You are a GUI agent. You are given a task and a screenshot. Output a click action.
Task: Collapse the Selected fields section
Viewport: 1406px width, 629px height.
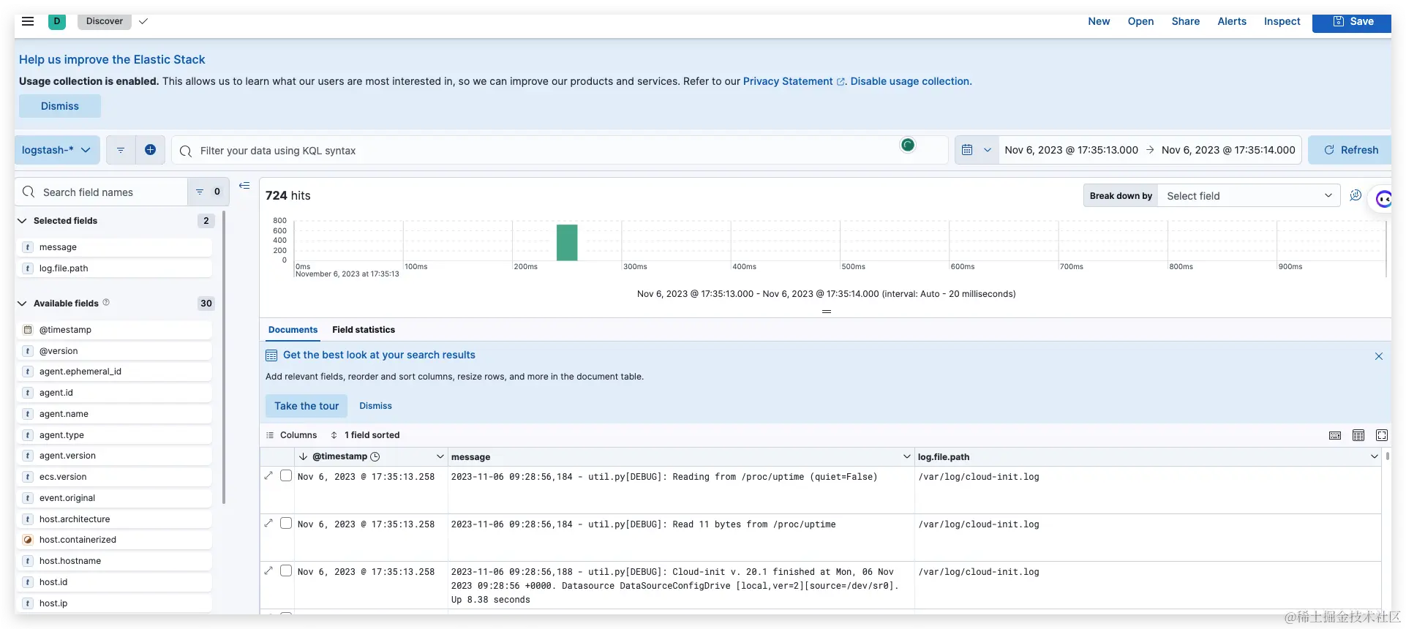[x=22, y=221]
